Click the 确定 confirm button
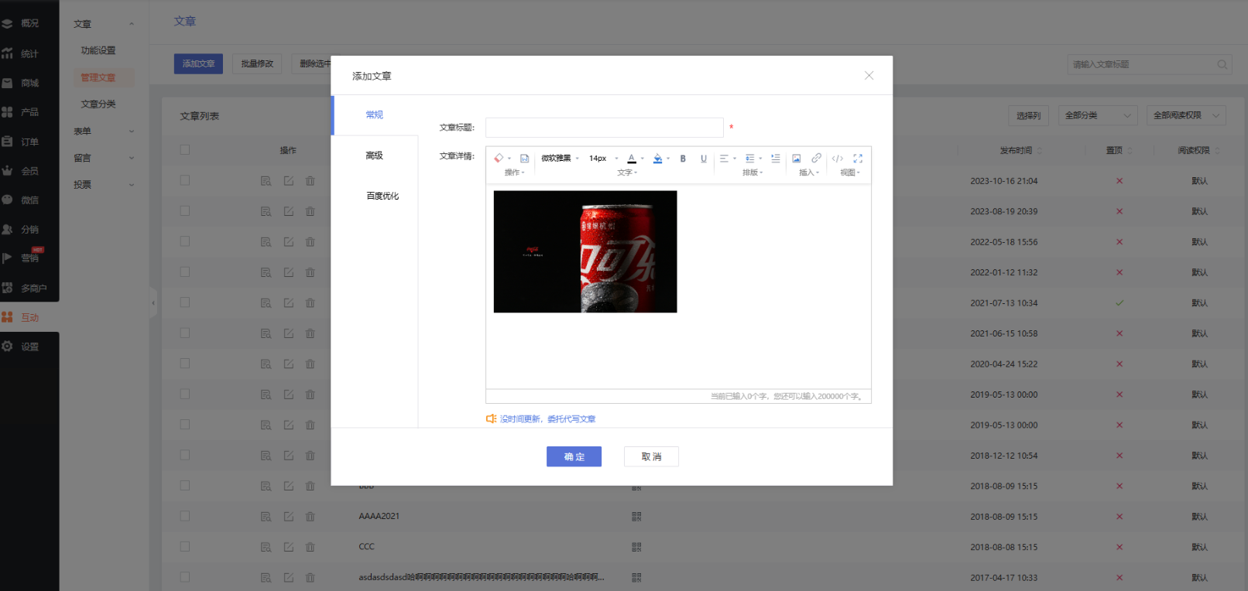This screenshot has width=1248, height=591. [574, 456]
